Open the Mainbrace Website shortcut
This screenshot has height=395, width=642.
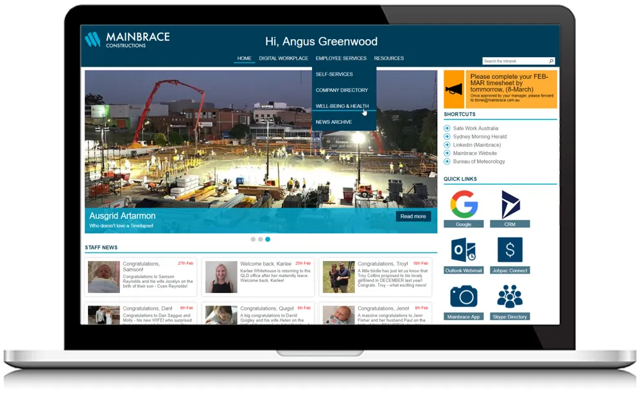tap(475, 153)
